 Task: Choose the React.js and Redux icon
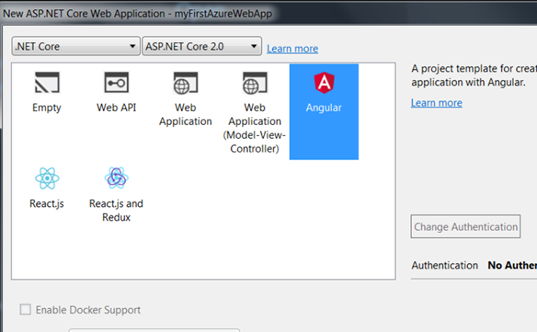[116, 179]
